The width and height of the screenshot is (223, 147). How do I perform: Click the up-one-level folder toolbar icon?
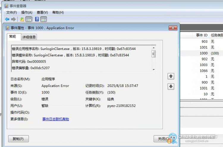22,19
